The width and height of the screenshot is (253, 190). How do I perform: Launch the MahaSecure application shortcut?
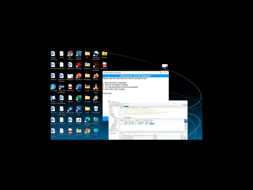(x=70, y=110)
